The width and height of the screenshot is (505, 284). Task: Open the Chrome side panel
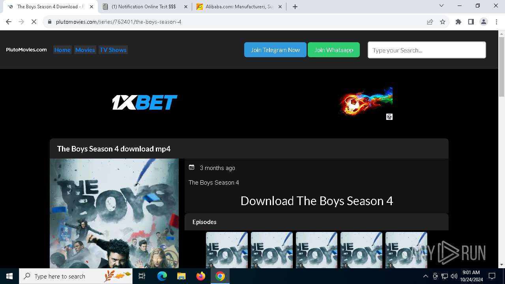[x=471, y=22]
